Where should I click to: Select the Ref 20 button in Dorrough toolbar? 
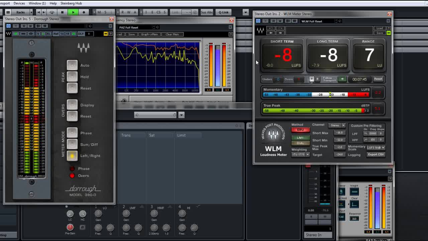point(74,34)
